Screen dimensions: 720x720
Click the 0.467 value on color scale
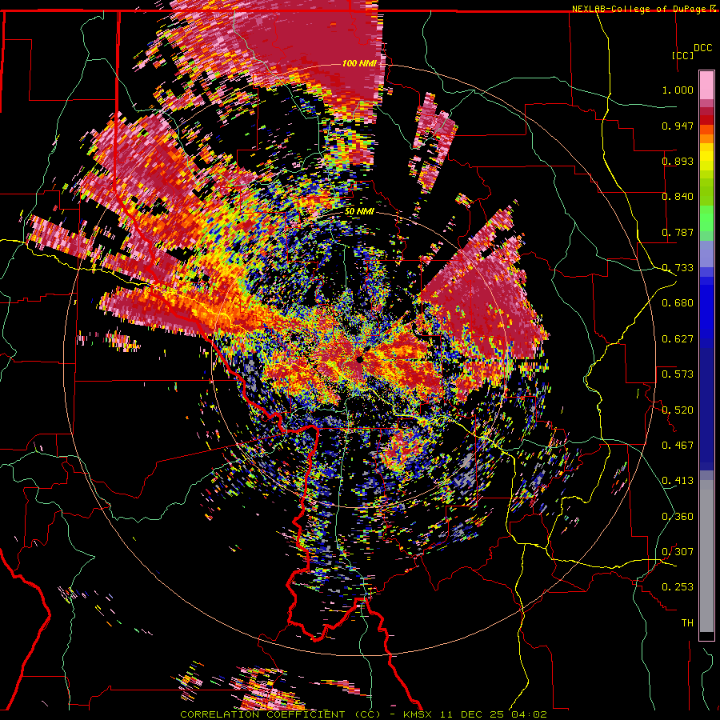coord(678,445)
